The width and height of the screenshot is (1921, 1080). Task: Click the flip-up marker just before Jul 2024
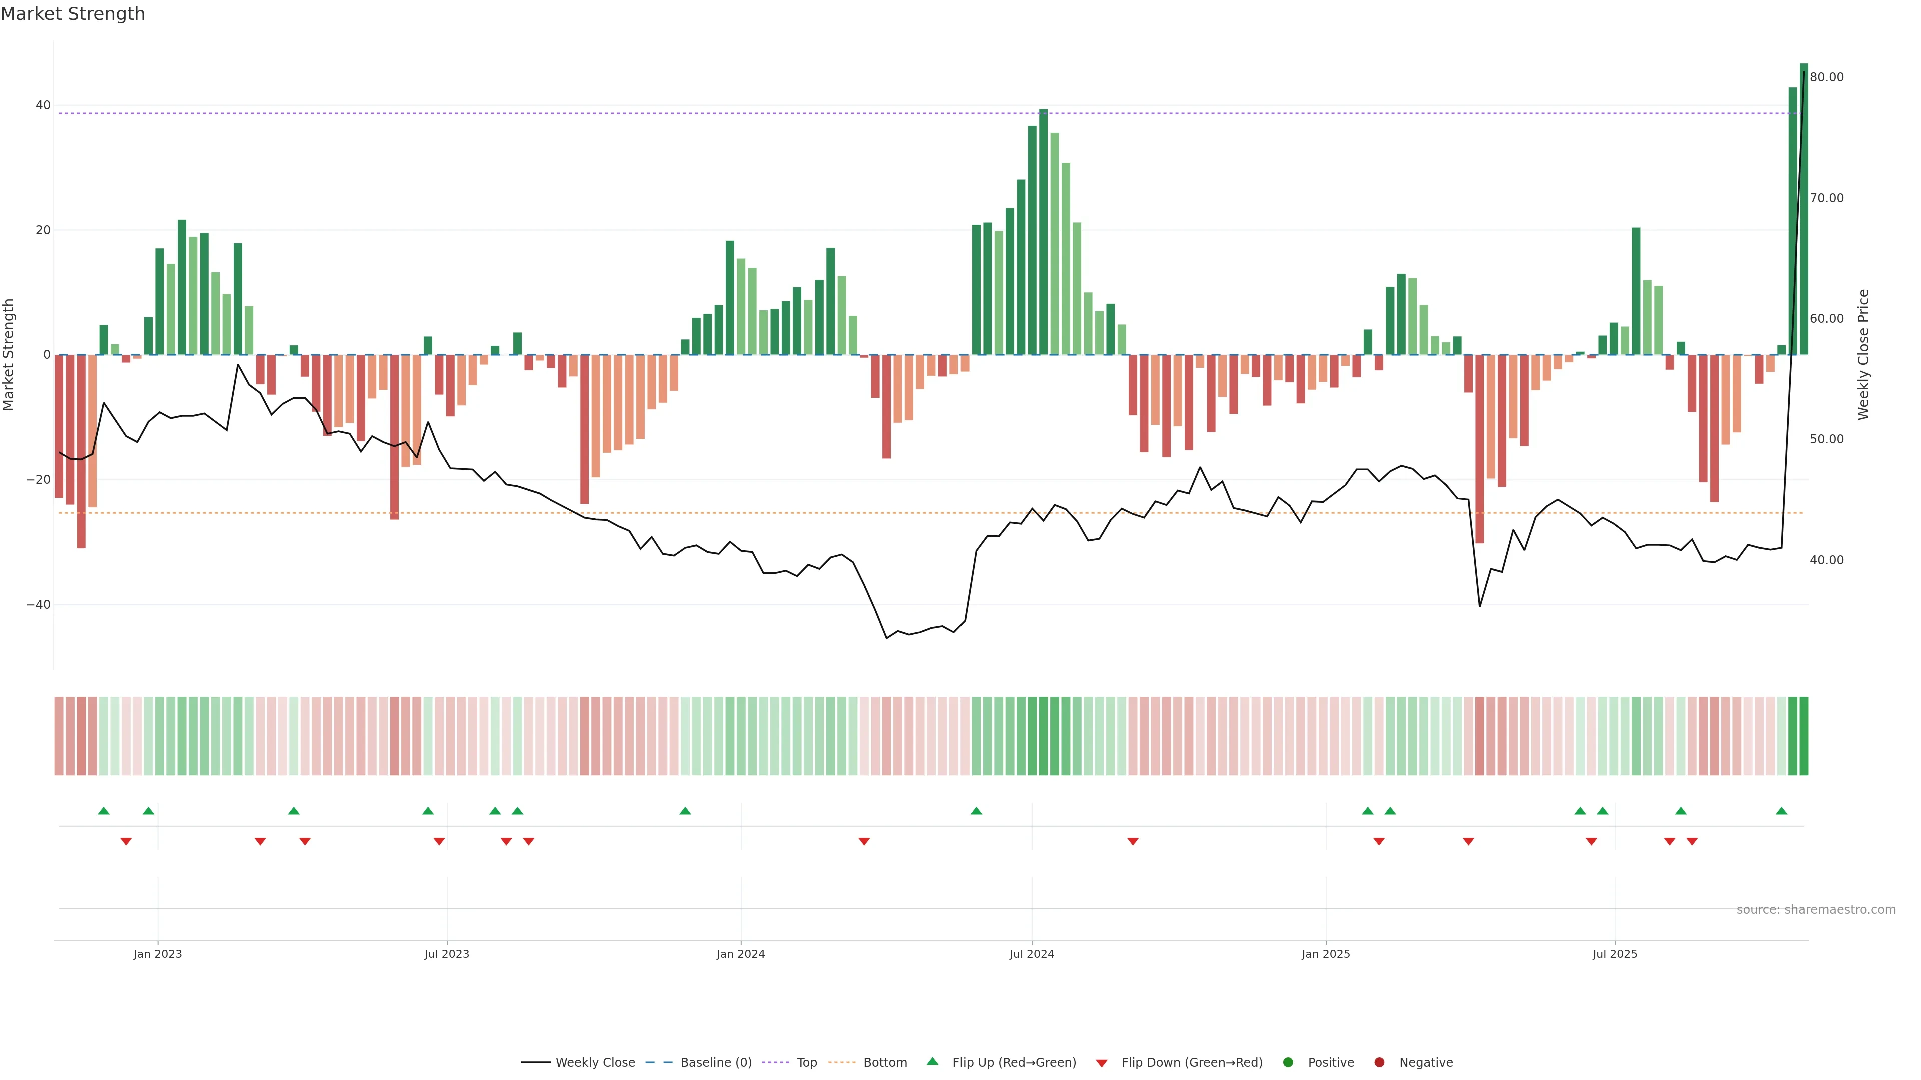point(976,811)
